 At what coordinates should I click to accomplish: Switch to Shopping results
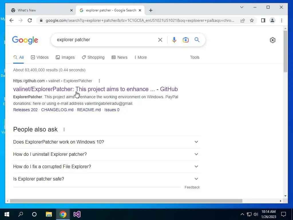click(x=93, y=57)
